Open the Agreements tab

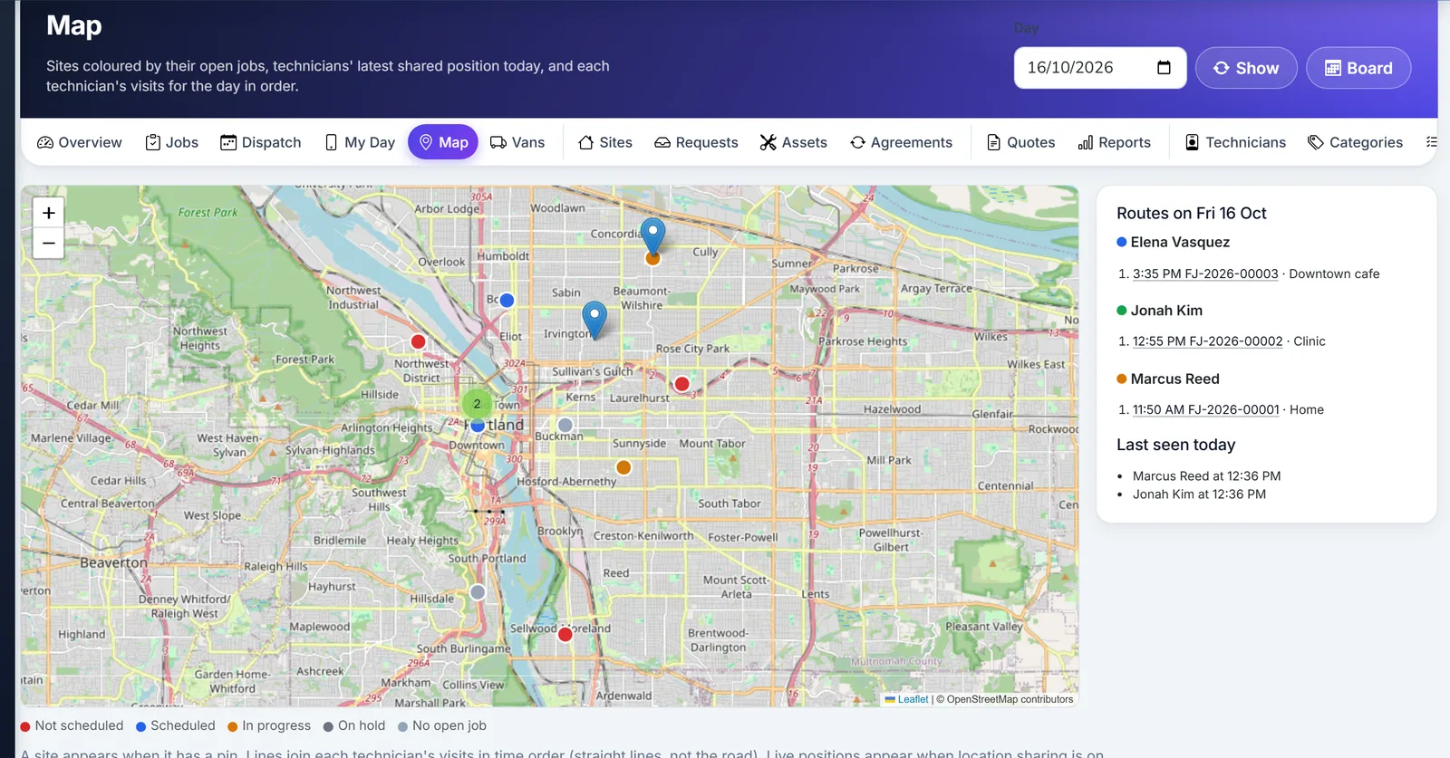(x=901, y=142)
